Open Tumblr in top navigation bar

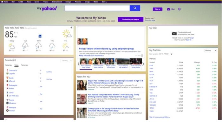(21, 2)
